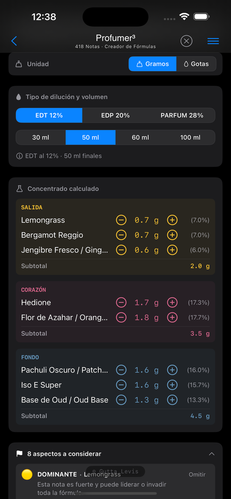Image resolution: width=231 pixels, height=499 pixels.
Task: Collapse the 8 aspectos a considerar section
Action: (x=212, y=454)
